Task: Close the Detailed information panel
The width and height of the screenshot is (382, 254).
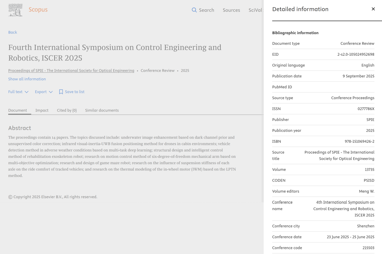Action: pos(373,9)
